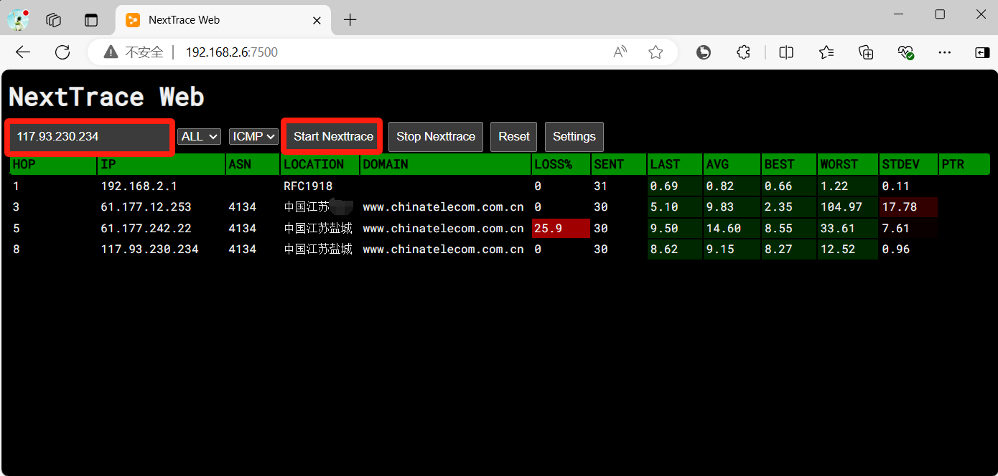Open the browser settings ellipsis menu
The width and height of the screenshot is (998, 476).
click(945, 52)
